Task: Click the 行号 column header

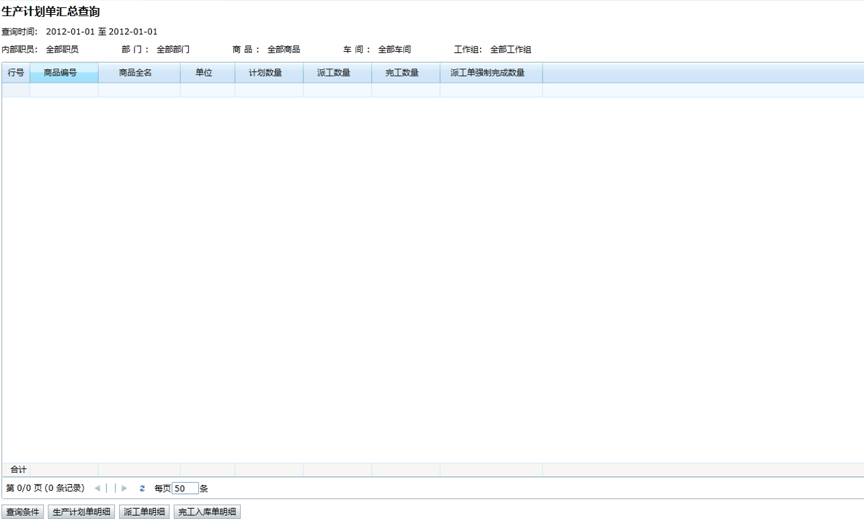Action: (15, 73)
